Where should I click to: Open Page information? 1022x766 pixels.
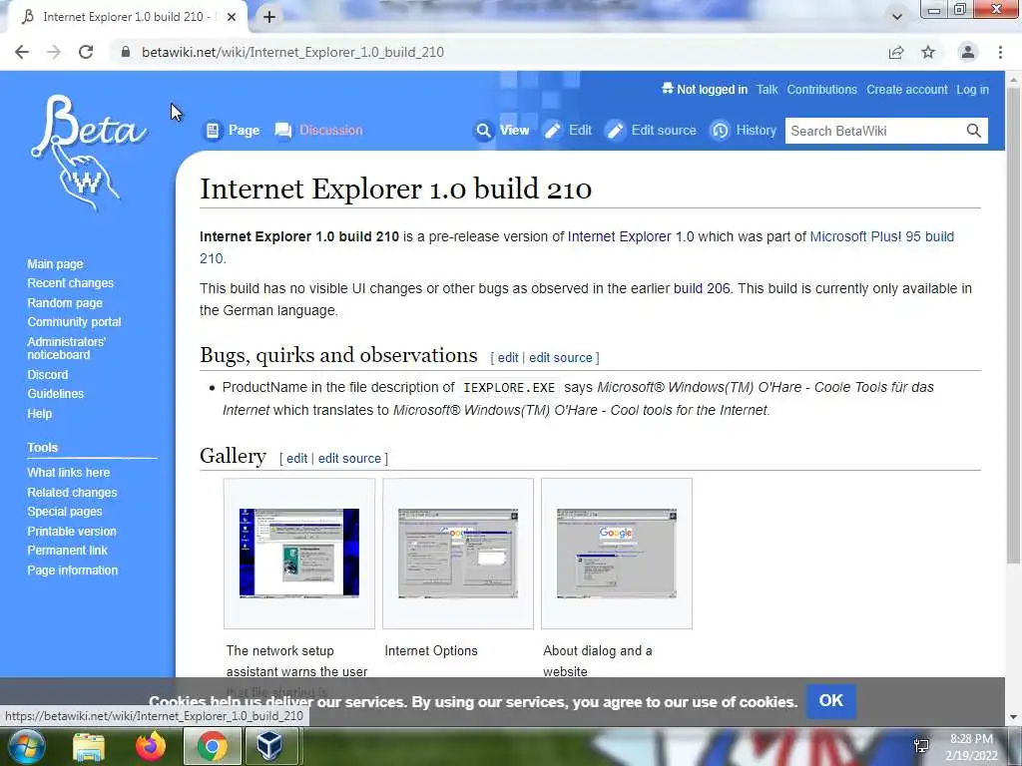tap(72, 570)
